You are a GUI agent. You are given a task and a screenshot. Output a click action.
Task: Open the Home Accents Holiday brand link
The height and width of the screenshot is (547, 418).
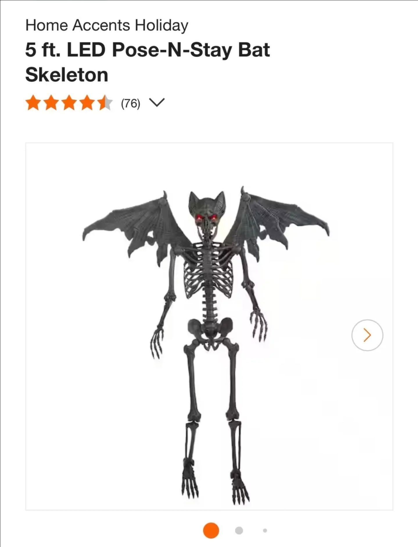(x=107, y=25)
